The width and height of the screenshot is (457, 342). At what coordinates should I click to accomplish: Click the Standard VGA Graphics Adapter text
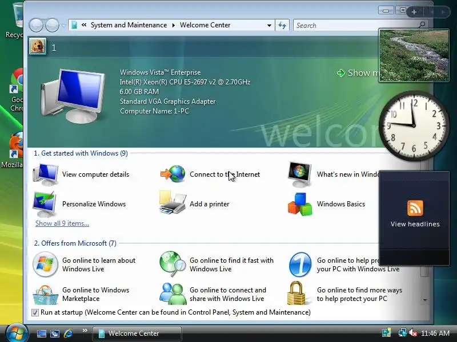coord(167,101)
